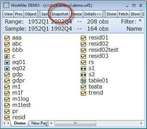Click the Sample 1952Q1 1992Q4 line
147x129 pixels.
[x=57, y=29]
